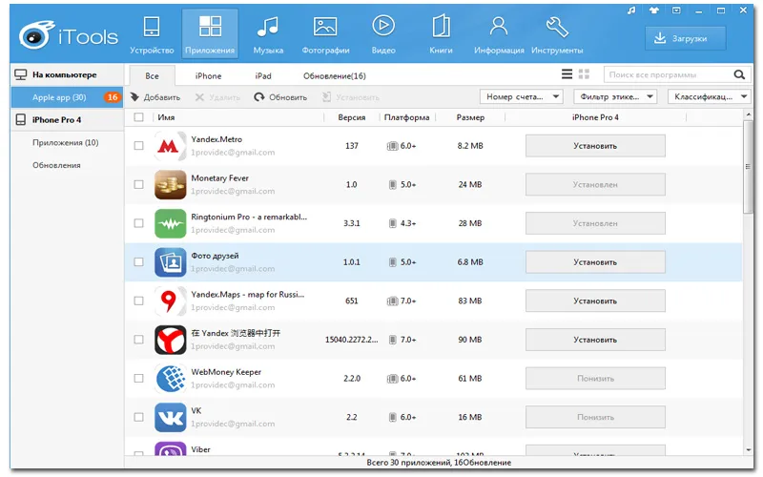This screenshot has height=477, width=763.
Task: Click the VK app icon
Action: pos(170,417)
